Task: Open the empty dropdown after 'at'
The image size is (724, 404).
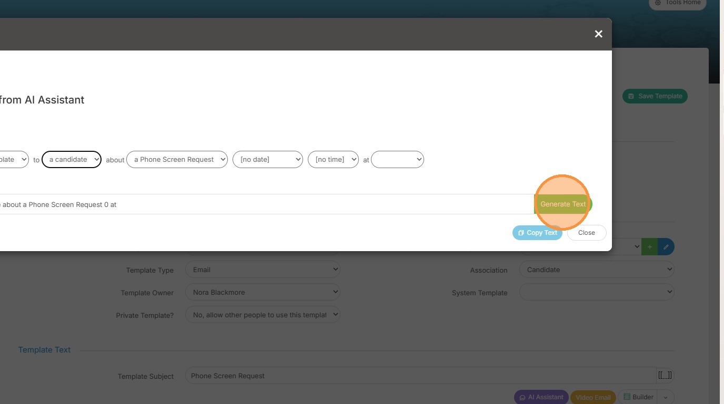Action: click(x=397, y=159)
